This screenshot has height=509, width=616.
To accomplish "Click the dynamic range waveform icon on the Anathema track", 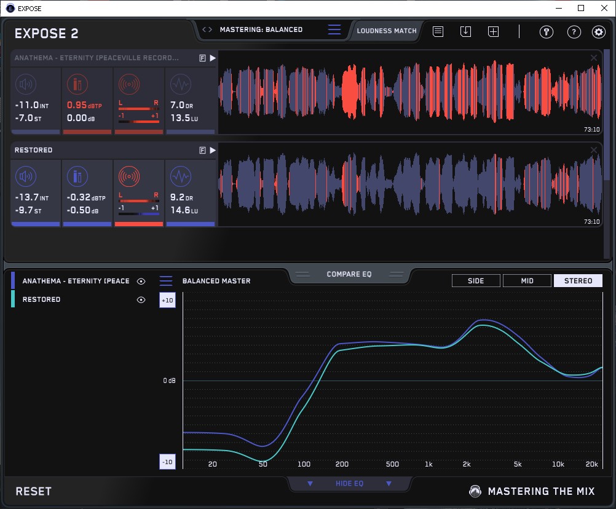I will click(x=180, y=84).
